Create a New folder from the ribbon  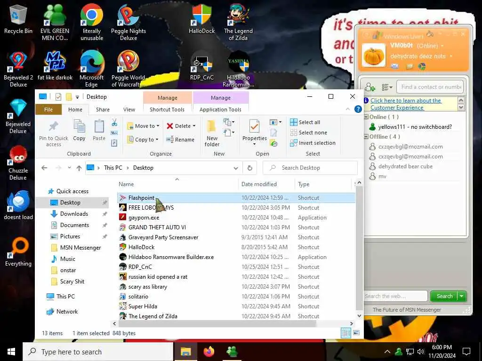tap(212, 133)
